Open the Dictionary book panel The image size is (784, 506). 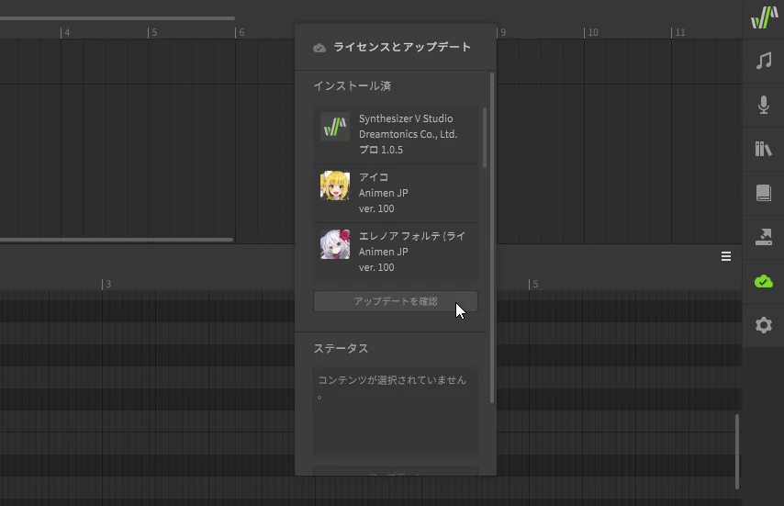coord(764,193)
